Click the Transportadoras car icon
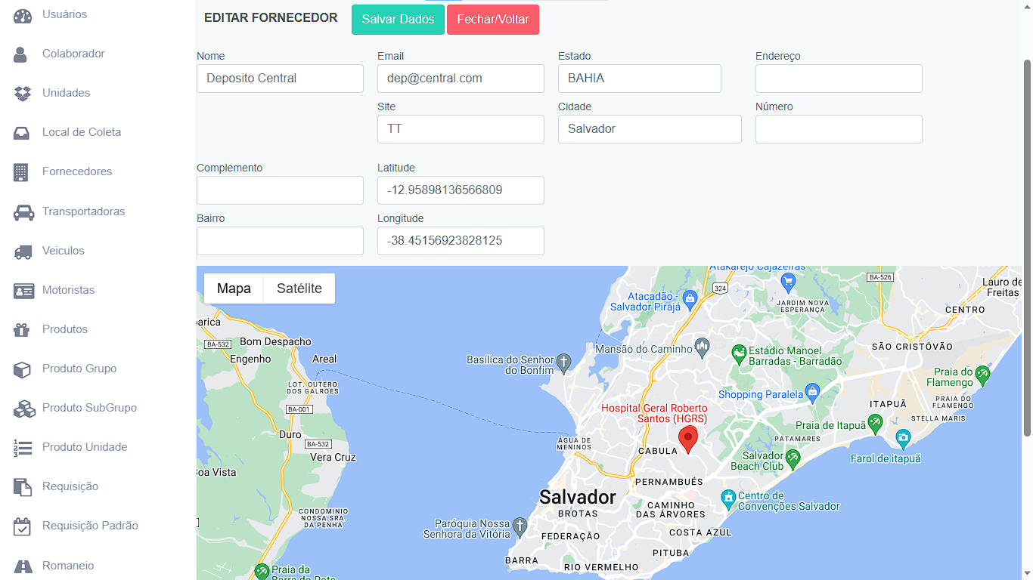The height and width of the screenshot is (580, 1033). pyautogui.click(x=23, y=212)
